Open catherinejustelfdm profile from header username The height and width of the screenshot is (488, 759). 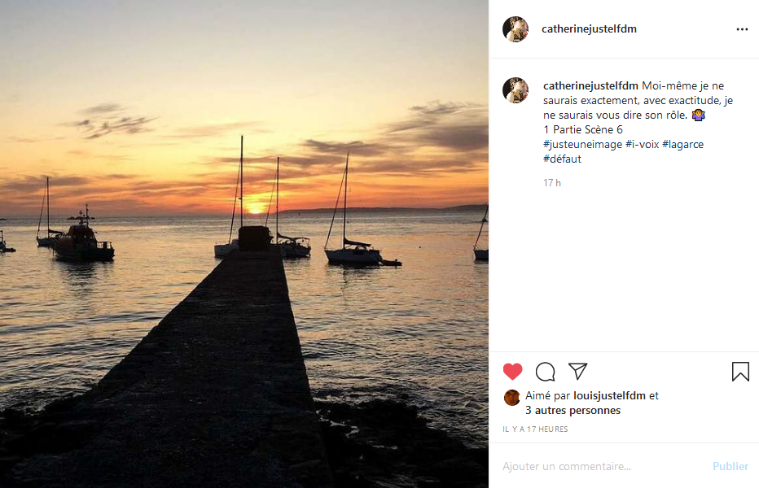pos(589,29)
